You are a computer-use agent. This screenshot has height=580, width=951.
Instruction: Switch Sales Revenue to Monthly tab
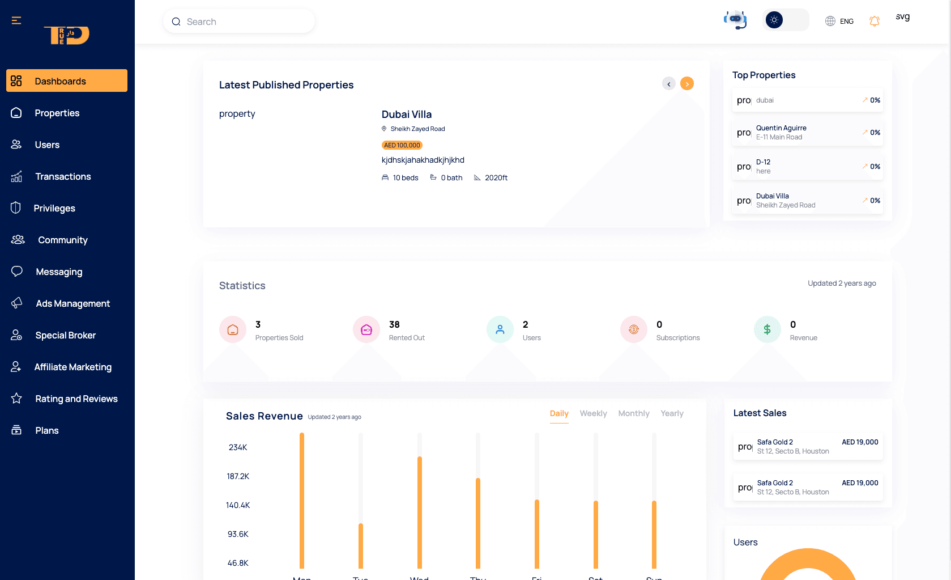pos(634,413)
